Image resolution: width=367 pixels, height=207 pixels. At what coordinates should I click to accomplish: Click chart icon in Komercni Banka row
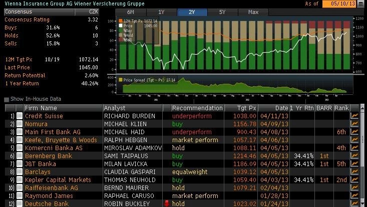pyautogui.click(x=354, y=148)
